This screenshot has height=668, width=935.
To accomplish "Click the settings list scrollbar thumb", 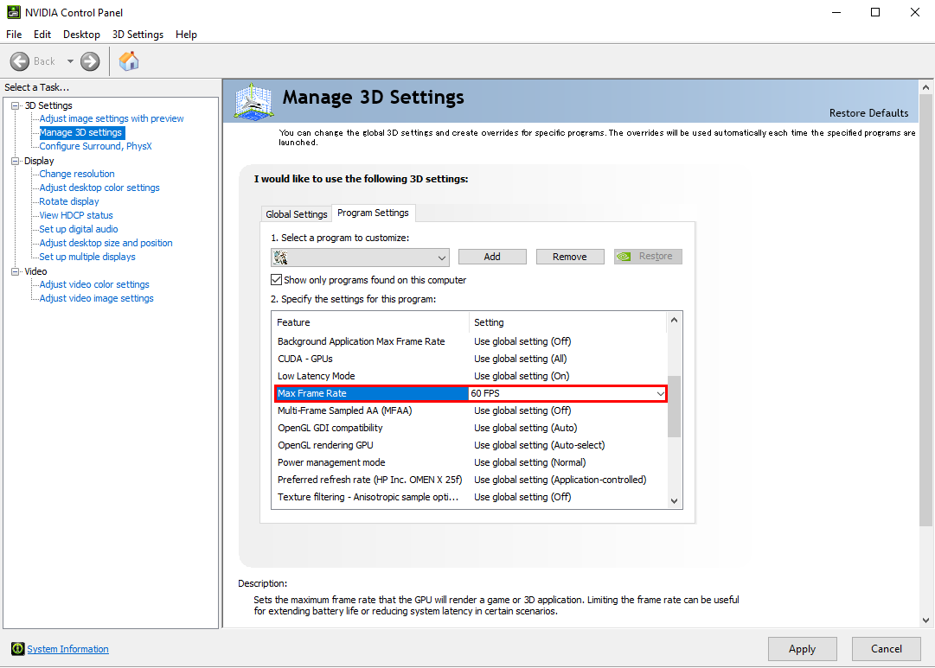I will pos(674,406).
